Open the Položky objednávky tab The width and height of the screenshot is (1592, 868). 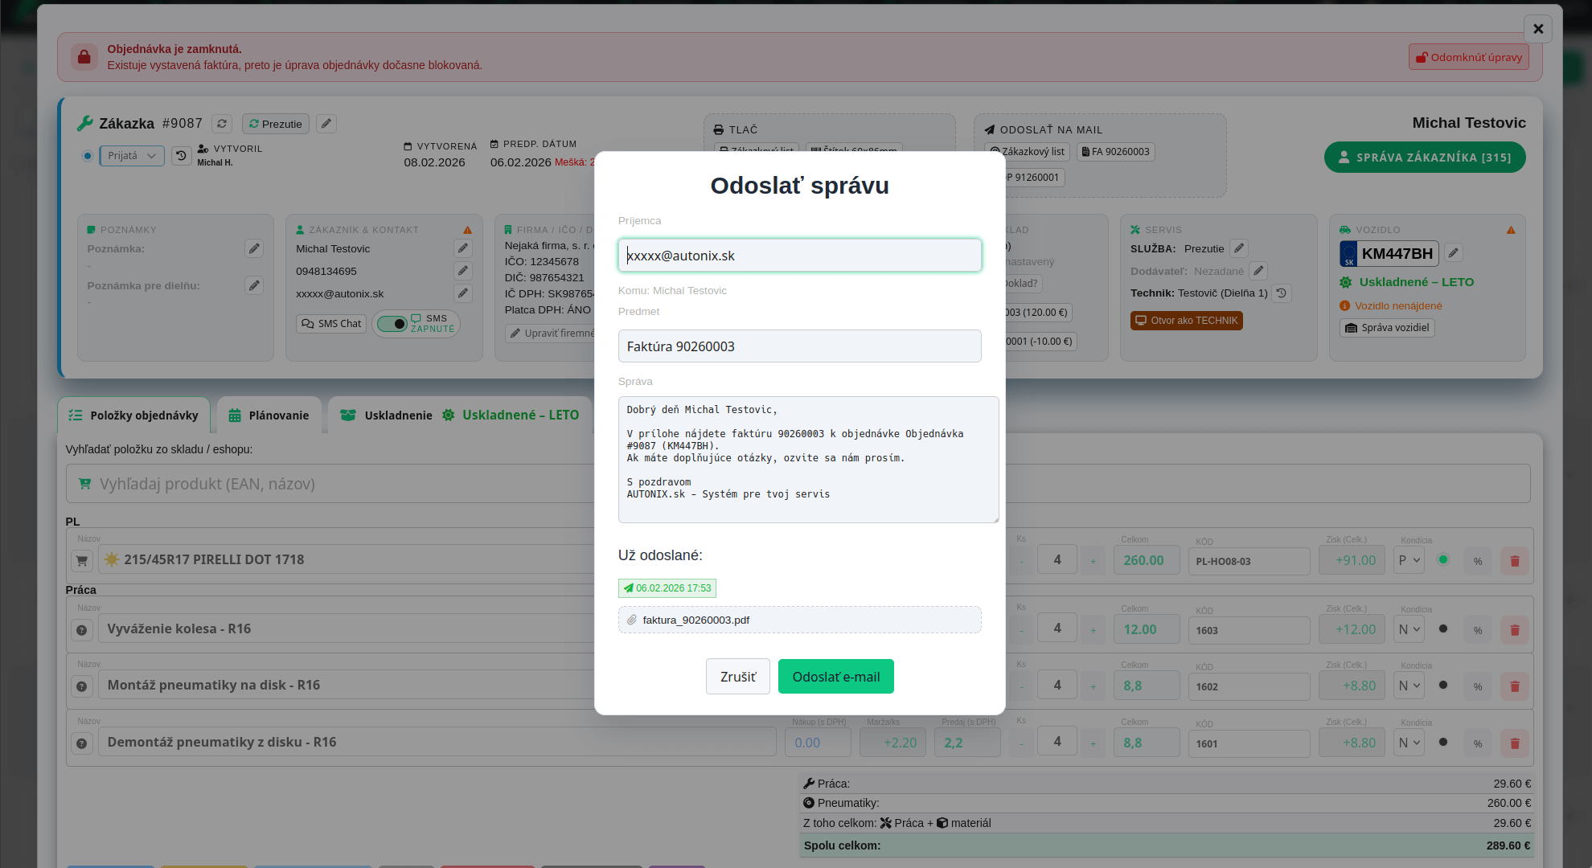point(133,416)
